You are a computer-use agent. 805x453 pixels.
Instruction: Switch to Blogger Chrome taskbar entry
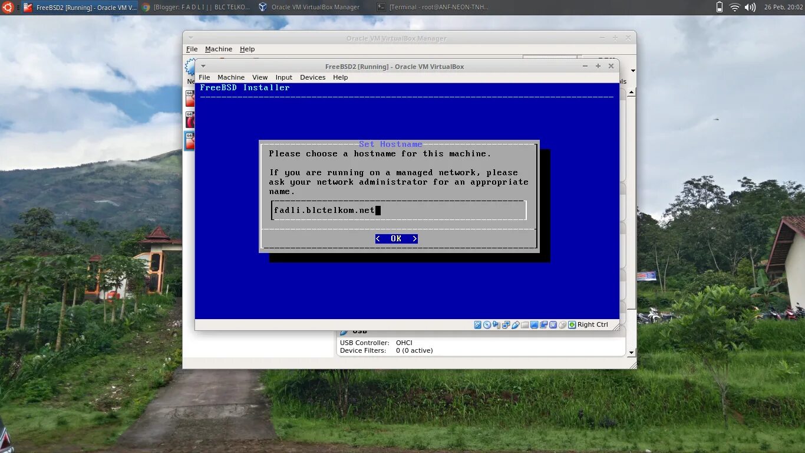tap(197, 7)
